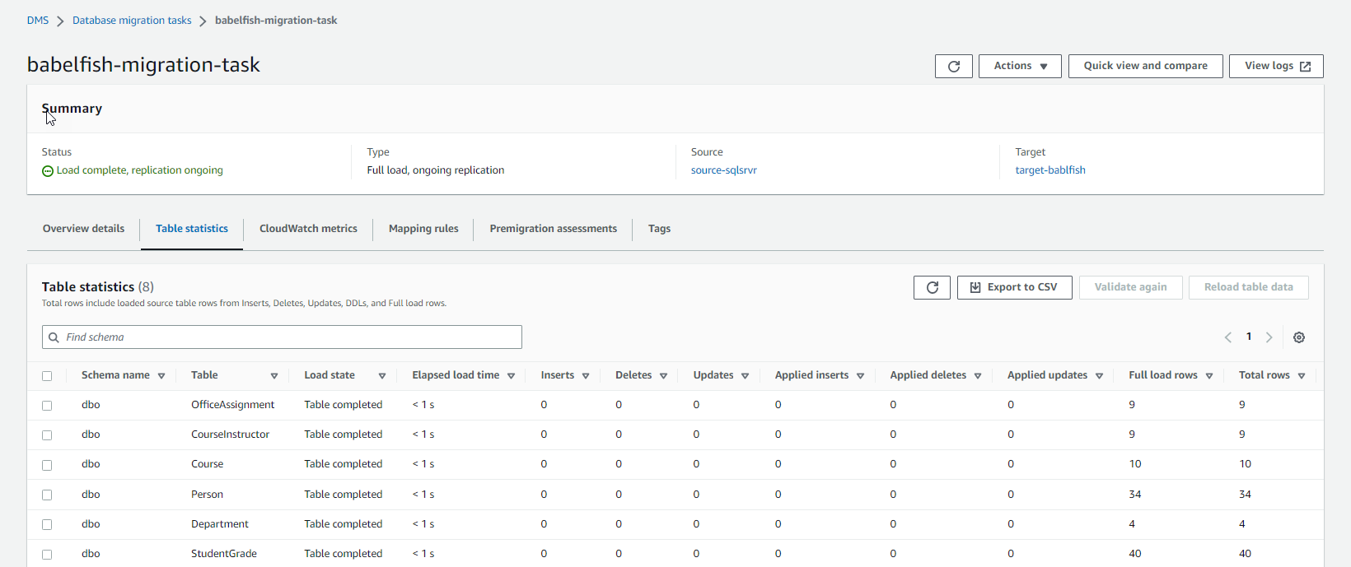The width and height of the screenshot is (1351, 567).
Task: Sort by Schema name column arrow
Action: coord(161,376)
